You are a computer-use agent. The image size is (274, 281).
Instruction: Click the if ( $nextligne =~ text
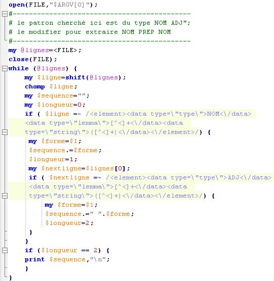tap(65, 177)
